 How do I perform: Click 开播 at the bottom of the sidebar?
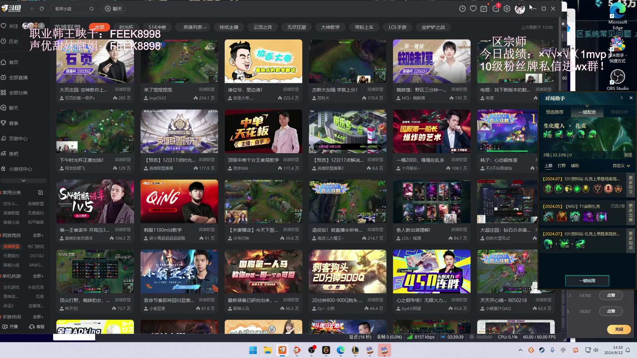(10, 327)
